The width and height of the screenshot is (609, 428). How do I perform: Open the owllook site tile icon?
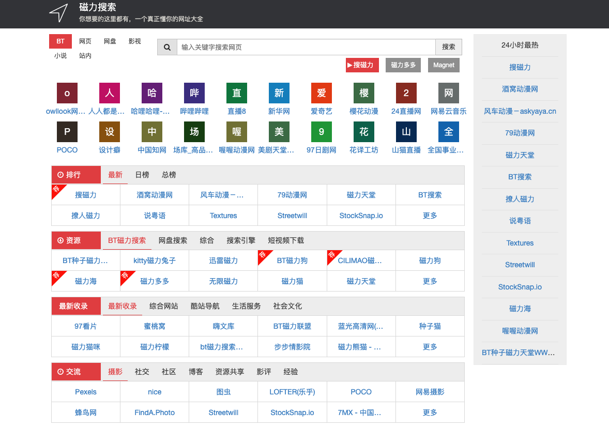(x=67, y=93)
